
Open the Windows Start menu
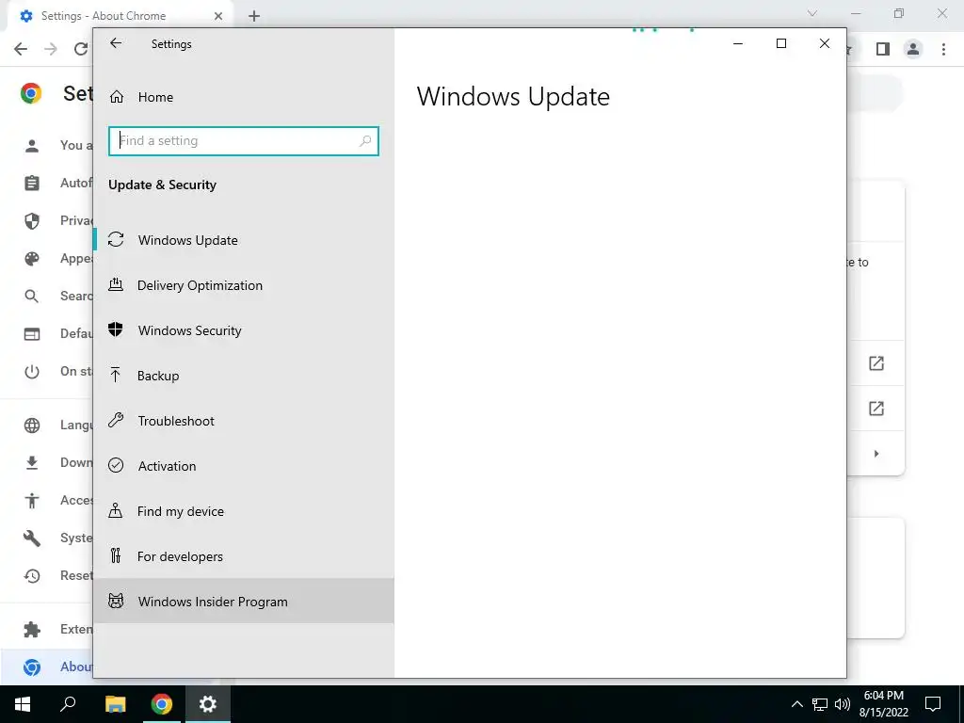[23, 704]
